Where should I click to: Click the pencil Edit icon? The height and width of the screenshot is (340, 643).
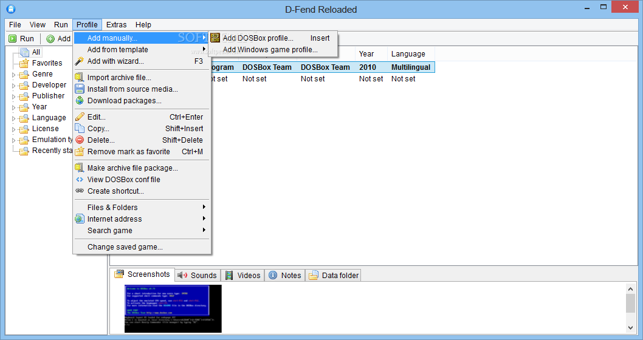(x=80, y=117)
